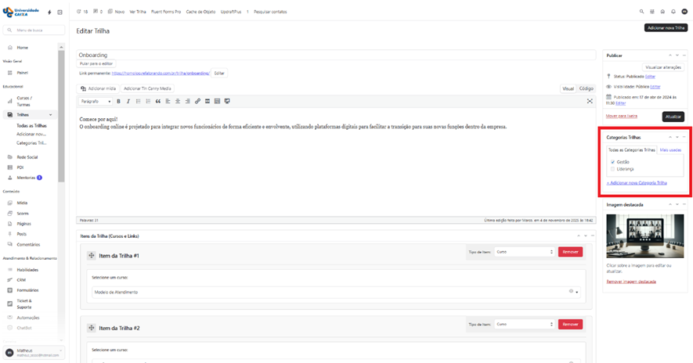The height and width of the screenshot is (363, 693).
Task: Open the Parágrafo format dropdown
Action: click(x=97, y=101)
